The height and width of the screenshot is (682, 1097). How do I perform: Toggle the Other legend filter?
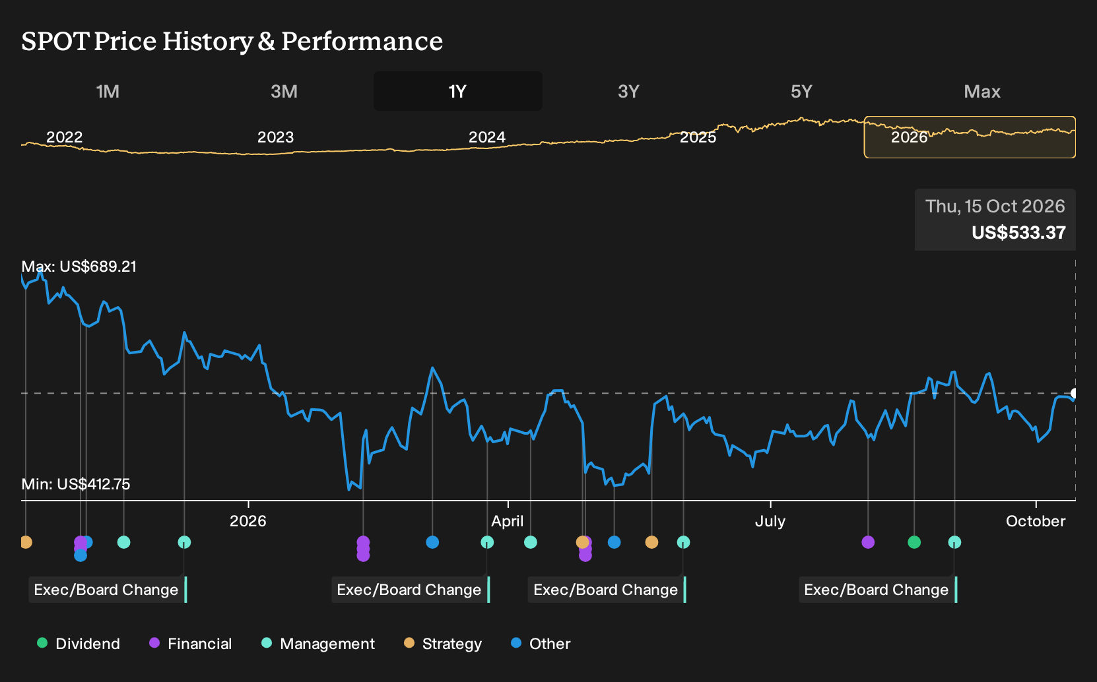(x=541, y=643)
